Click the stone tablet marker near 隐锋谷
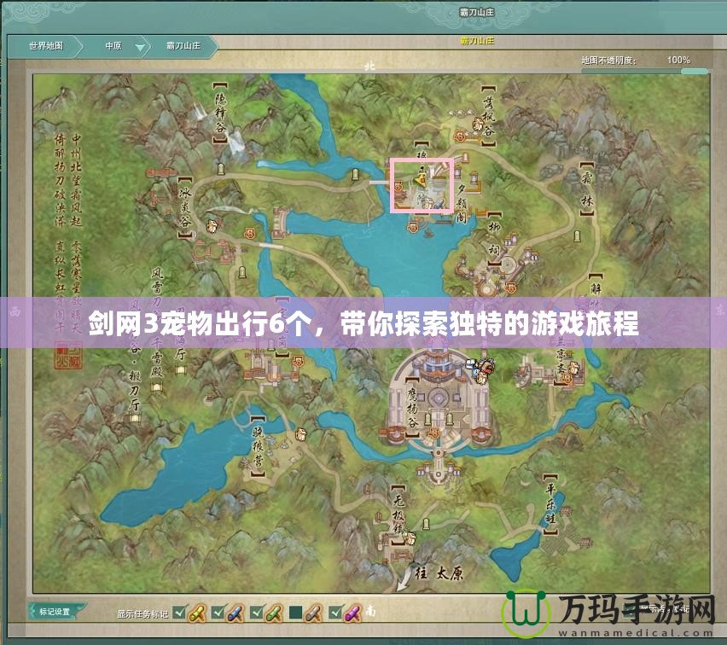The height and width of the screenshot is (645, 727). pos(221,168)
